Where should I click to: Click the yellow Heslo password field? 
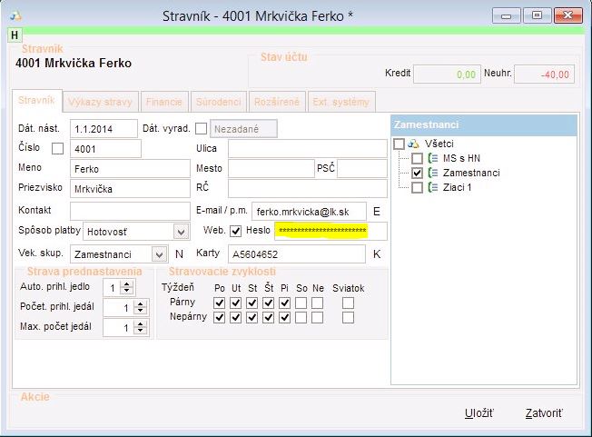[x=331, y=231]
